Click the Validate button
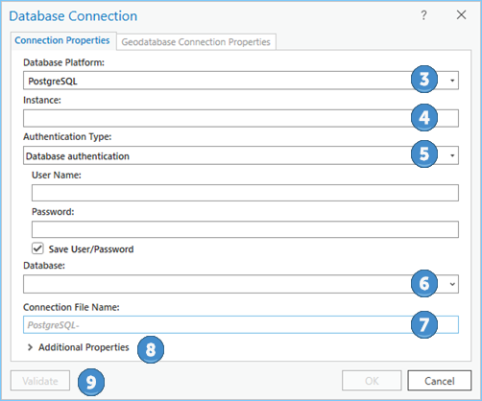This screenshot has height=401, width=482. click(40, 381)
